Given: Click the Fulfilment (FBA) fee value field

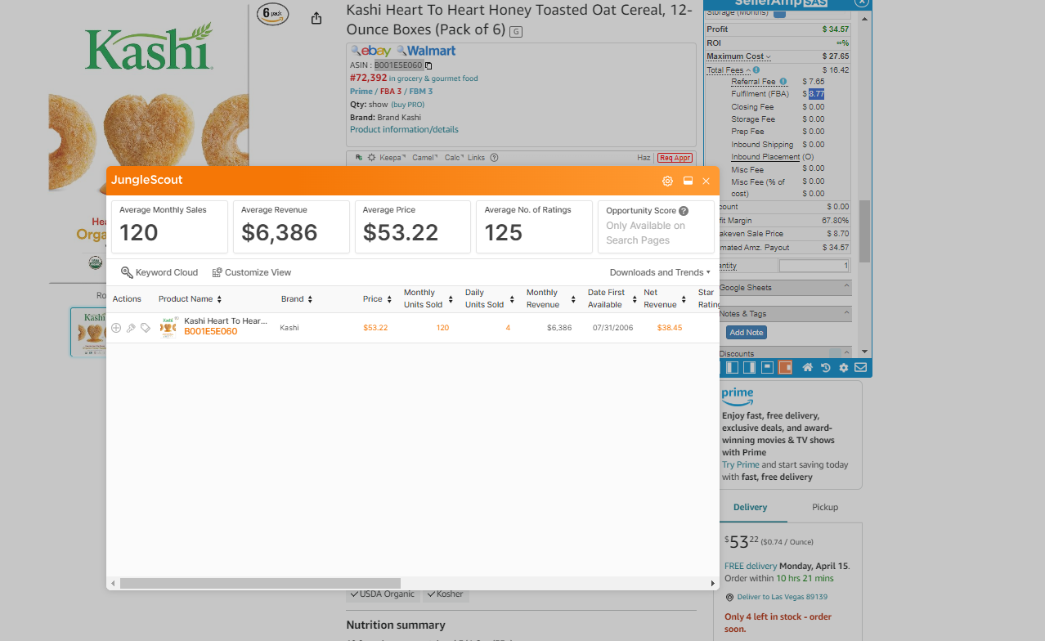Looking at the screenshot, I should (816, 94).
